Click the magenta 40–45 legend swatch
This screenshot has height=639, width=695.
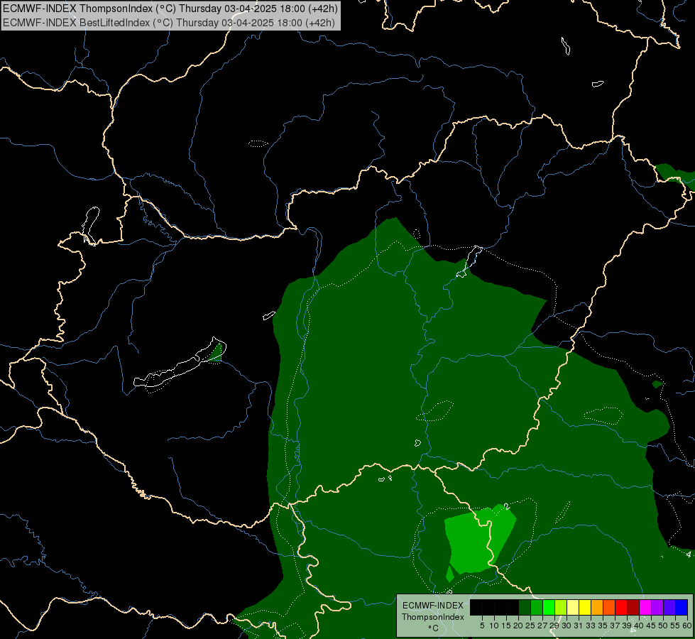[x=645, y=607]
